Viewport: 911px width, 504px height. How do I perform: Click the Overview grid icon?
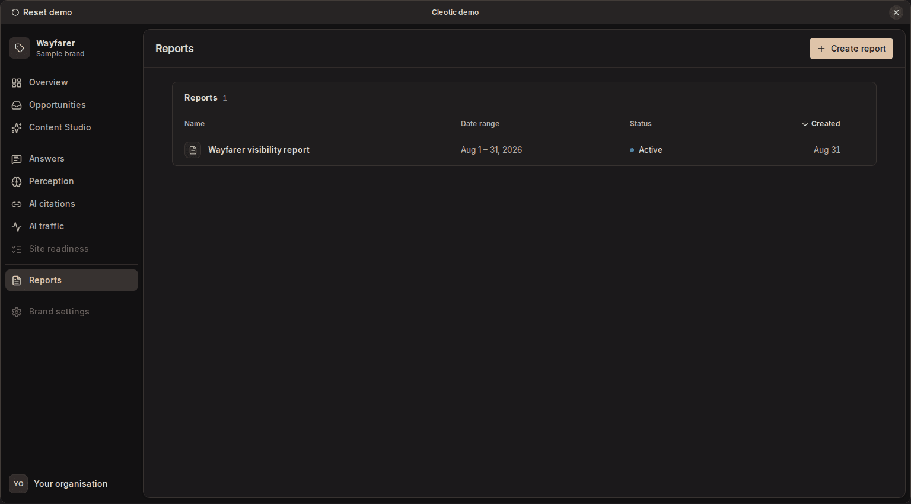pyautogui.click(x=17, y=83)
